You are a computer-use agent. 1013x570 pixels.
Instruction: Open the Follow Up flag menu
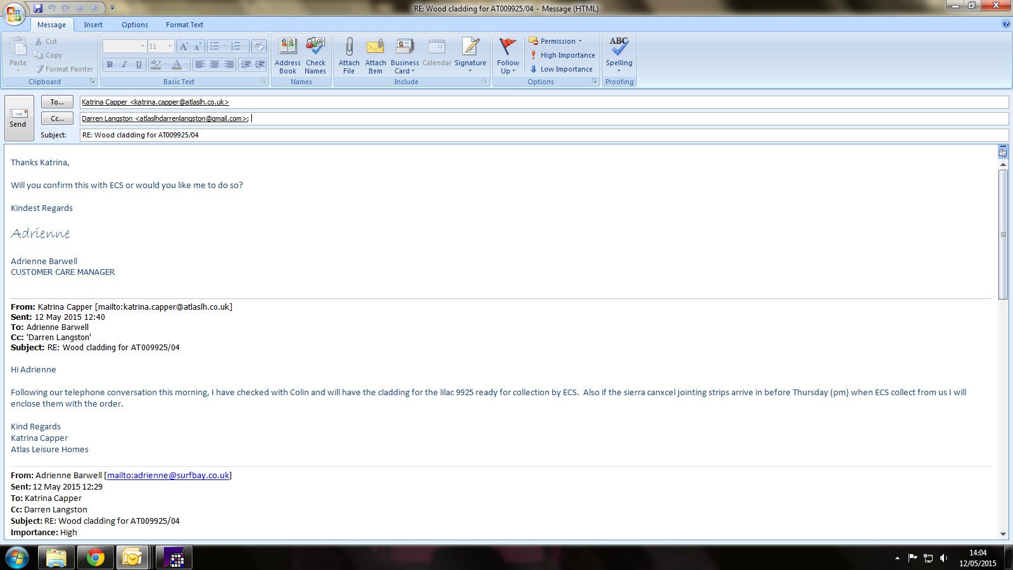(x=508, y=55)
